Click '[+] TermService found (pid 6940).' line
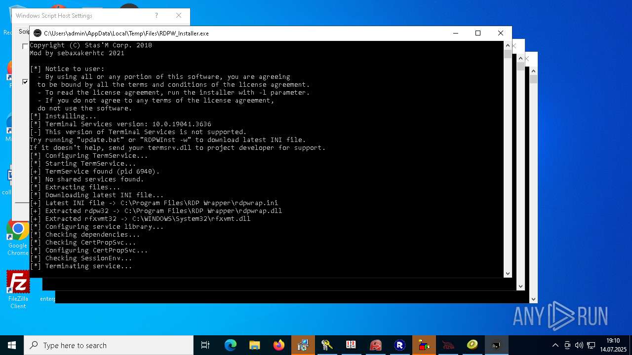Image resolution: width=632 pixels, height=355 pixels. click(x=95, y=172)
